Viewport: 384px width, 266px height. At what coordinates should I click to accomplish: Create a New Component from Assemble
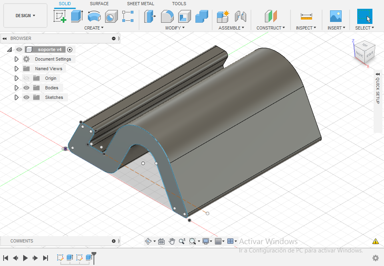tap(223, 16)
